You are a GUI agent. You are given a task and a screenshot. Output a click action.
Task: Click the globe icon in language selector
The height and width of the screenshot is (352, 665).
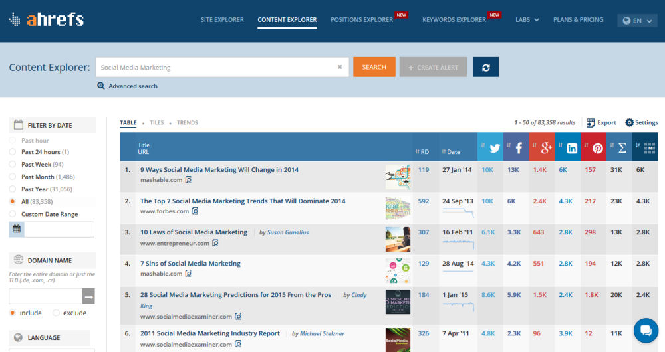coord(626,21)
